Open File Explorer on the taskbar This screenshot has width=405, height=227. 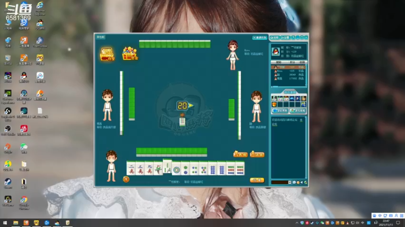pyautogui.click(x=16, y=222)
